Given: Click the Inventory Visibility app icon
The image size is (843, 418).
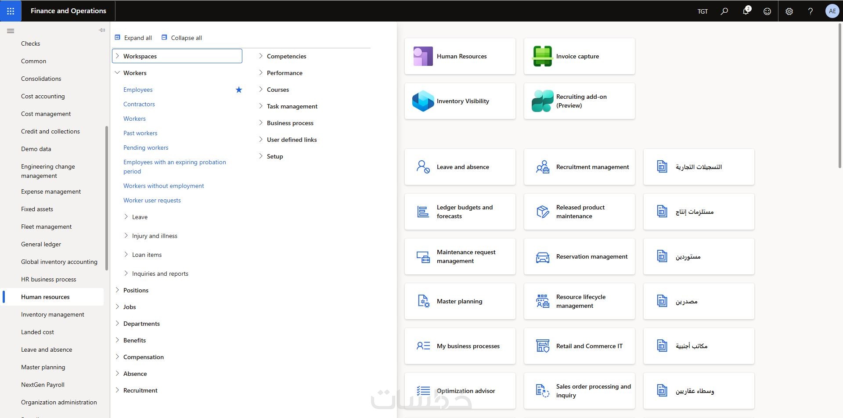Looking at the screenshot, I should pyautogui.click(x=423, y=101).
